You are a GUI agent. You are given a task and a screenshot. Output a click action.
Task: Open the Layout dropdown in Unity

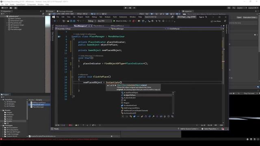[x=253, y=8]
